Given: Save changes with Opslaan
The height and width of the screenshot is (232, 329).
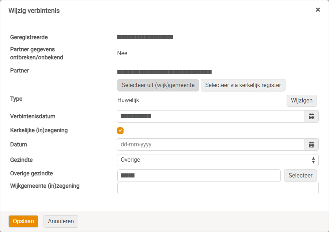Looking at the screenshot, I should [x=23, y=221].
